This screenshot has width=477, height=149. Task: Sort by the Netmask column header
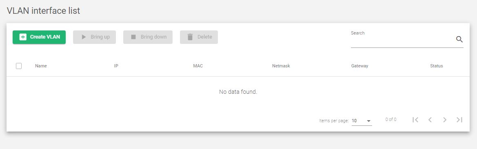pos(281,66)
